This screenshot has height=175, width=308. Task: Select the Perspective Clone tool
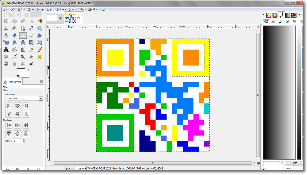point(6,64)
